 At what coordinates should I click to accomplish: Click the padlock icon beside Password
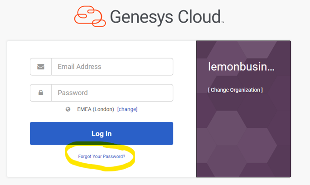(41, 93)
